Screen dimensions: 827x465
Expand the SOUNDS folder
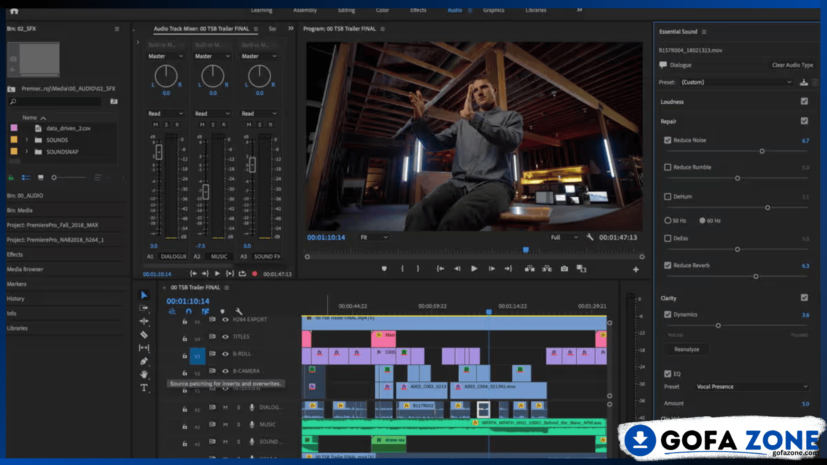[27, 140]
